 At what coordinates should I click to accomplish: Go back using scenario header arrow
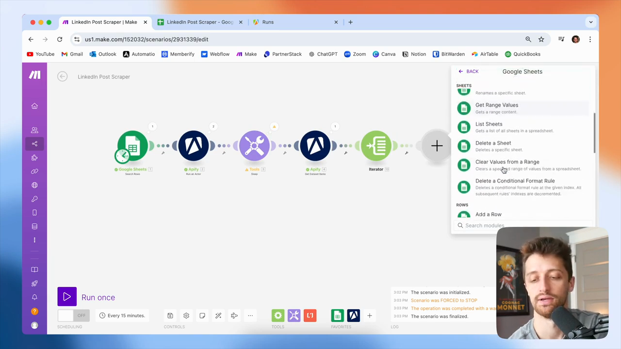click(62, 77)
